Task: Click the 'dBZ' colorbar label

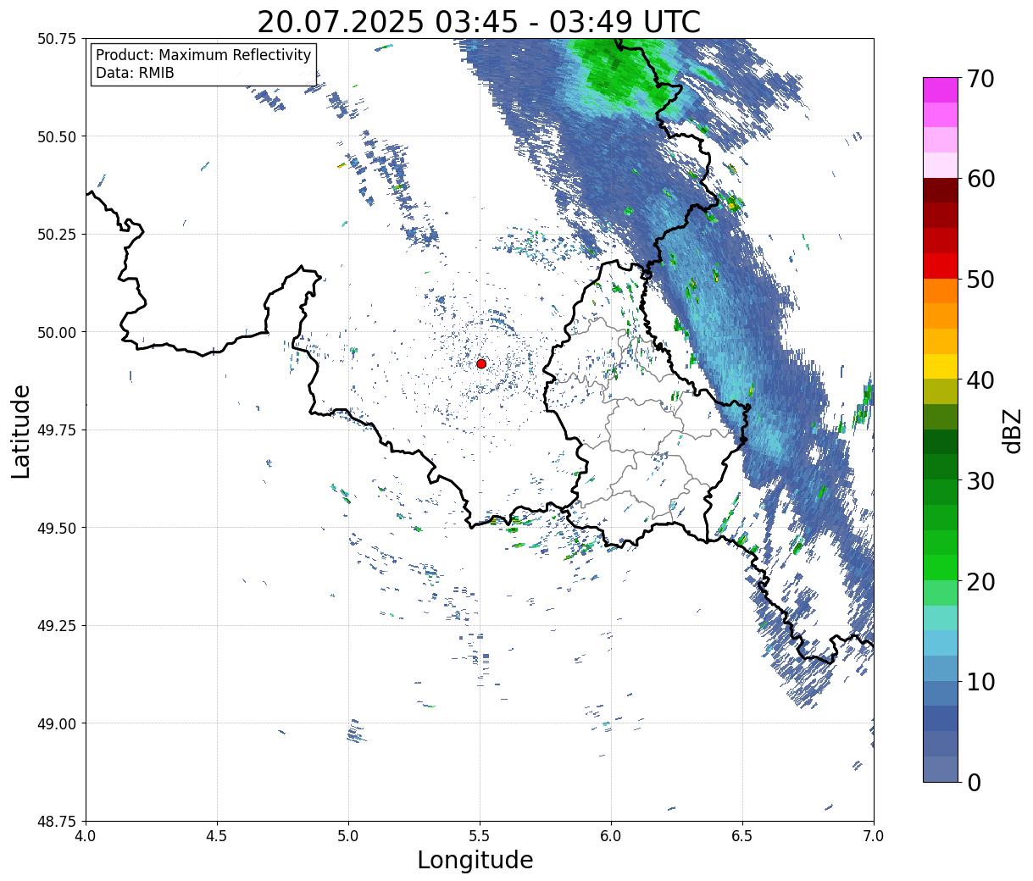Action: [x=1013, y=430]
